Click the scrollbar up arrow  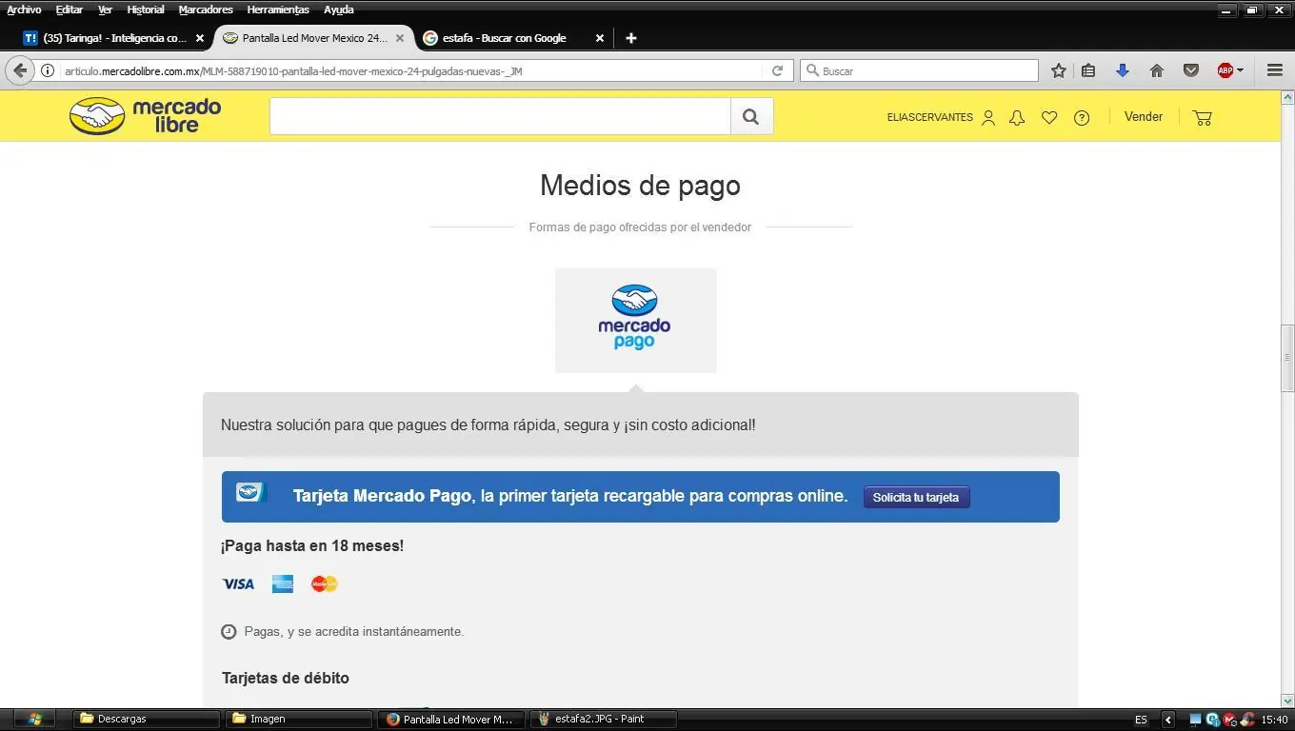click(1287, 97)
